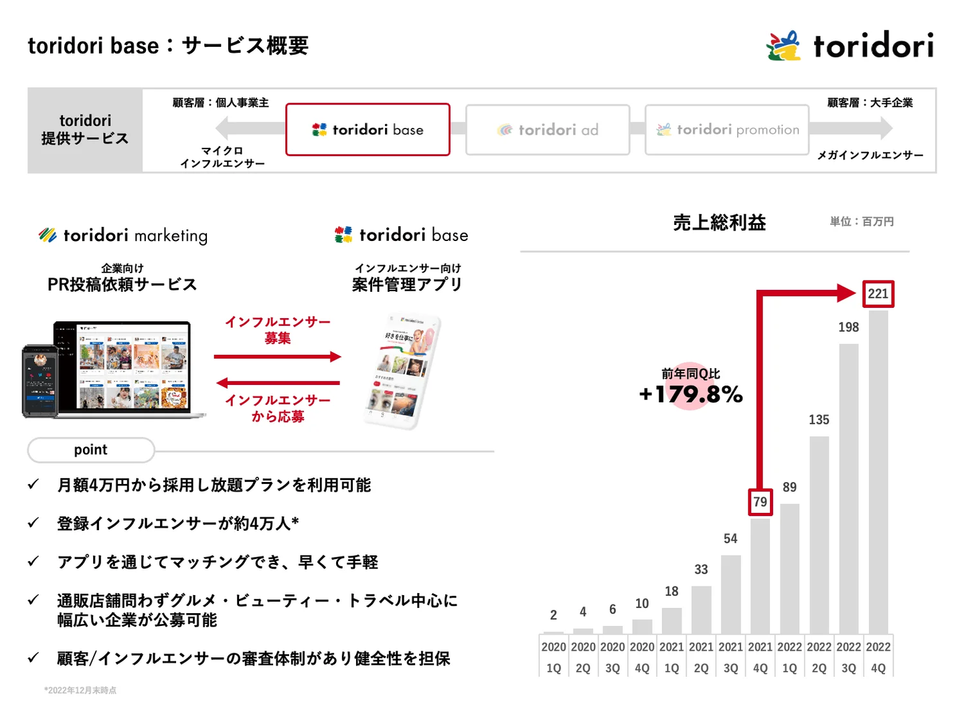Viewport: 964px width, 723px height.
Task: Click the checkmark beside 顧客/インフルエンサーの審査体制
Action: pyautogui.click(x=33, y=658)
